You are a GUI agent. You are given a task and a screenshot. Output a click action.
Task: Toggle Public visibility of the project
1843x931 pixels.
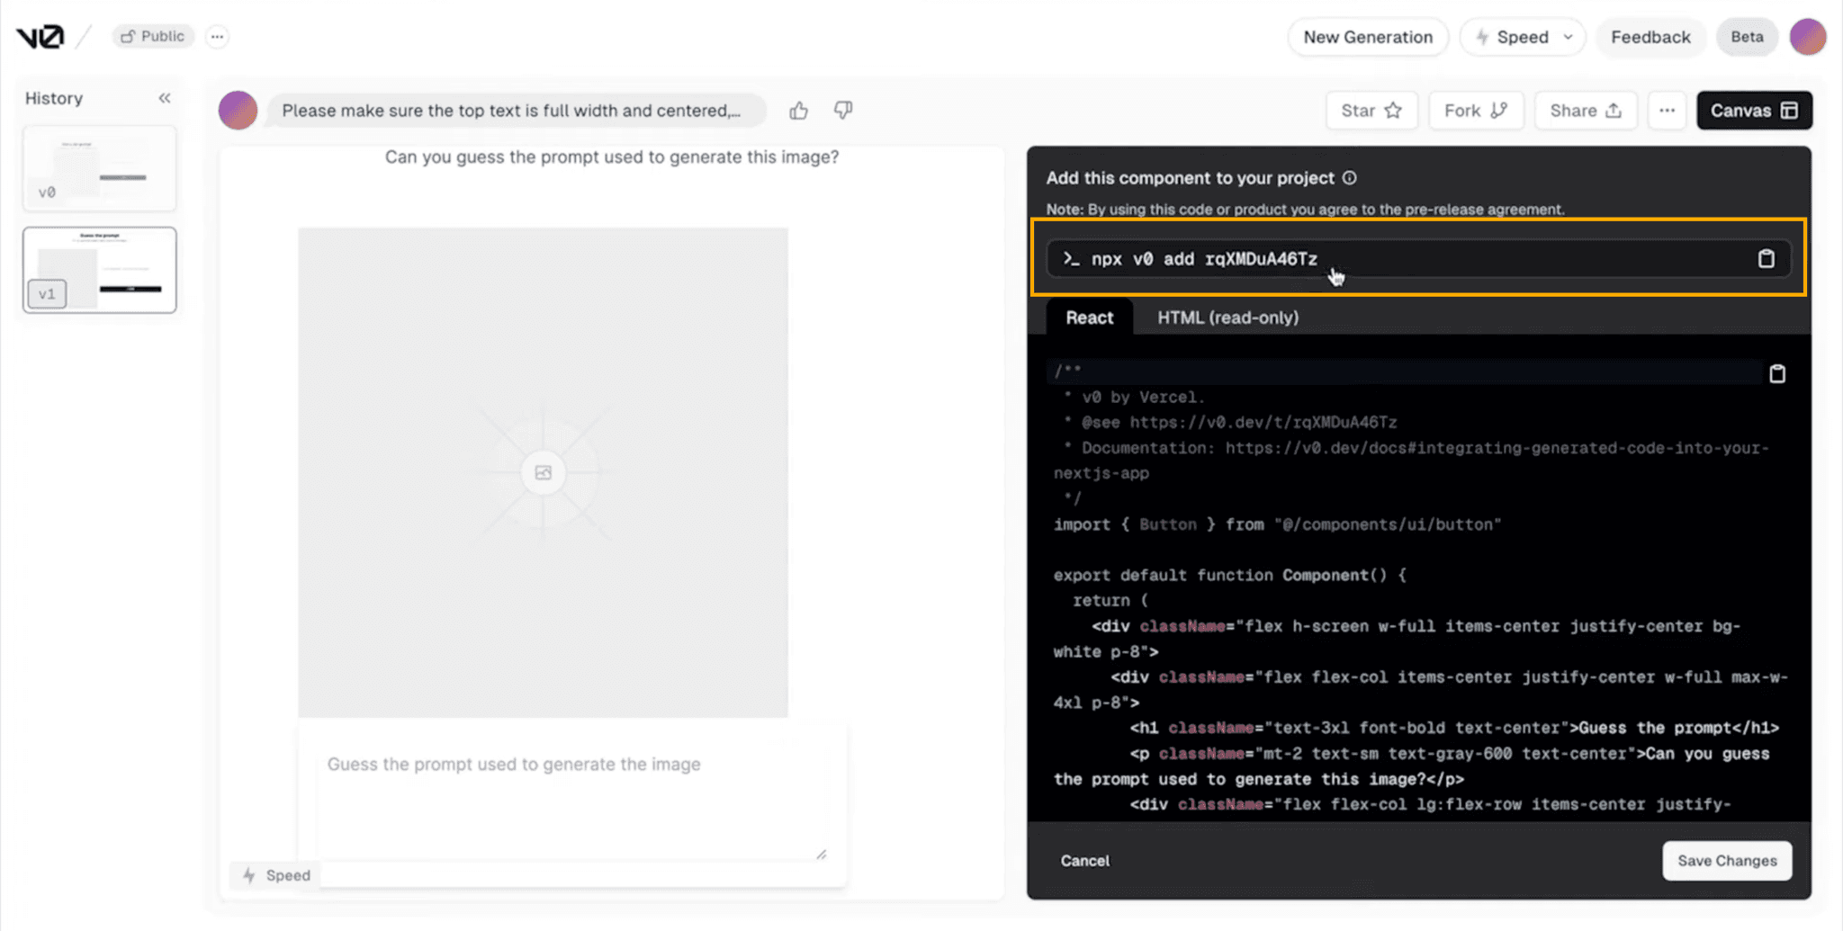coord(152,36)
